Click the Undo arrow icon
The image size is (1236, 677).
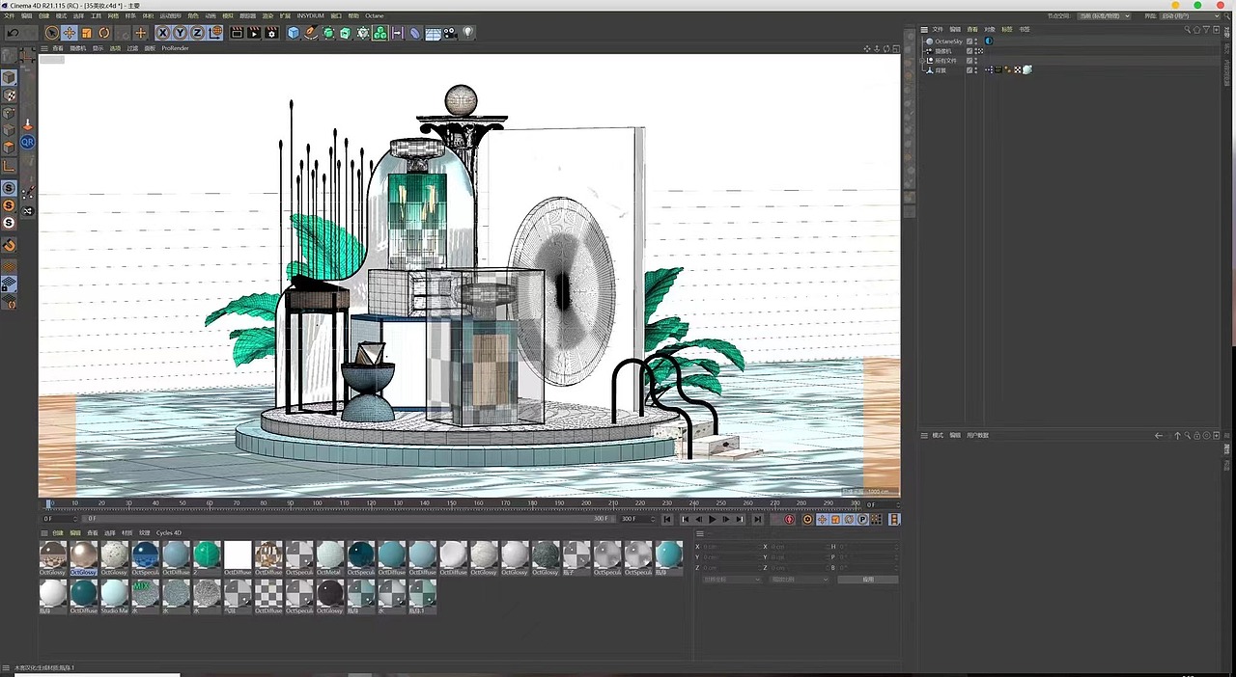coord(13,33)
